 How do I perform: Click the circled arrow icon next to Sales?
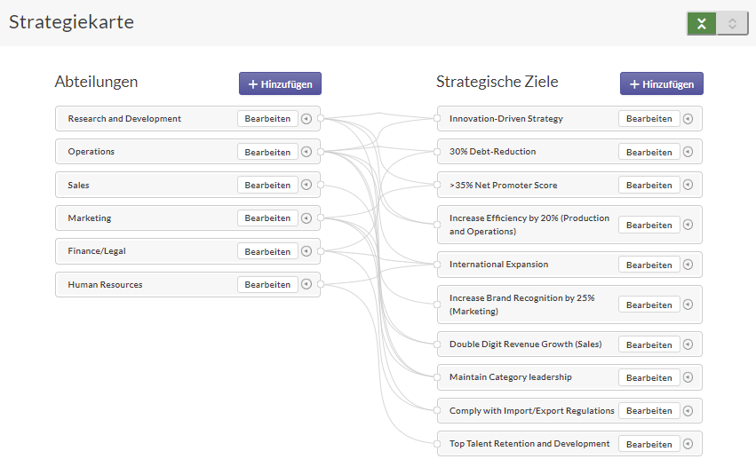click(306, 185)
